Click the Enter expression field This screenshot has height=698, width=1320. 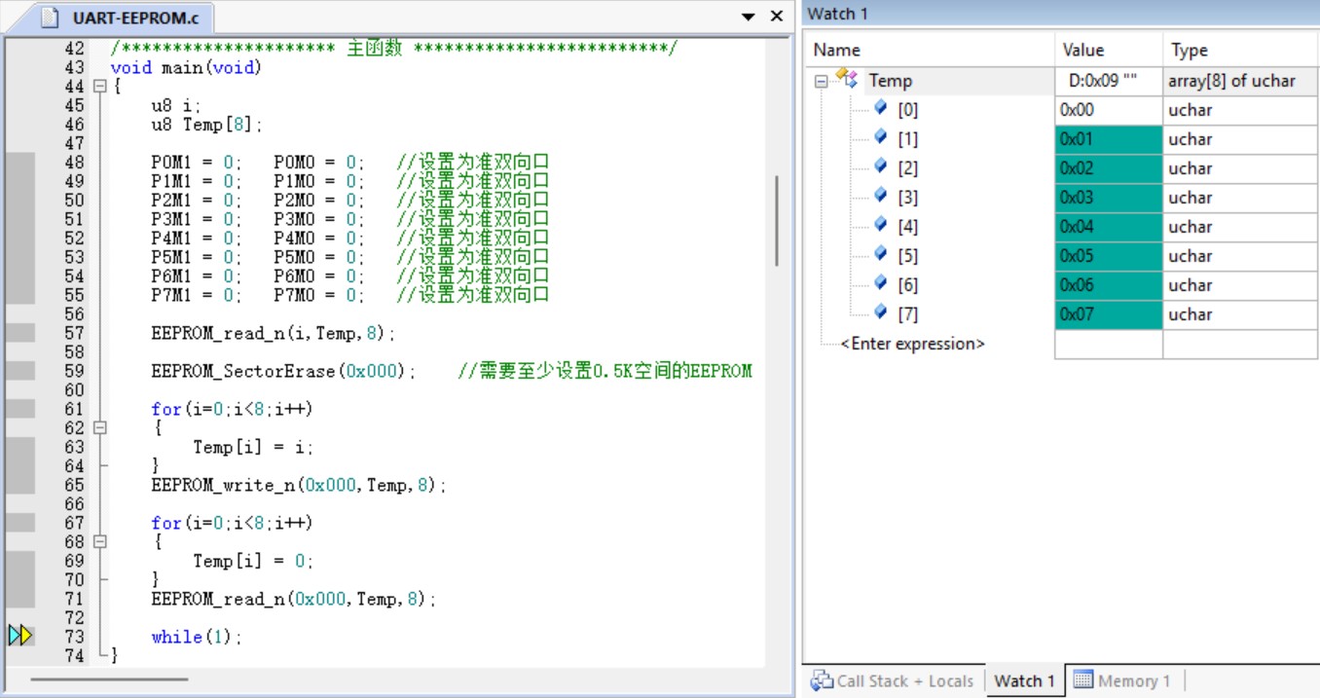(x=912, y=344)
